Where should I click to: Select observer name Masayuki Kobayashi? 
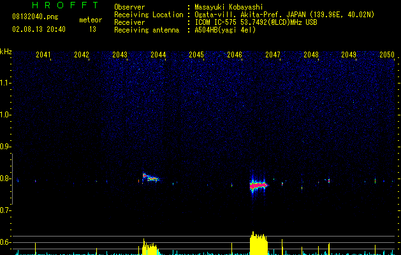click(x=229, y=7)
